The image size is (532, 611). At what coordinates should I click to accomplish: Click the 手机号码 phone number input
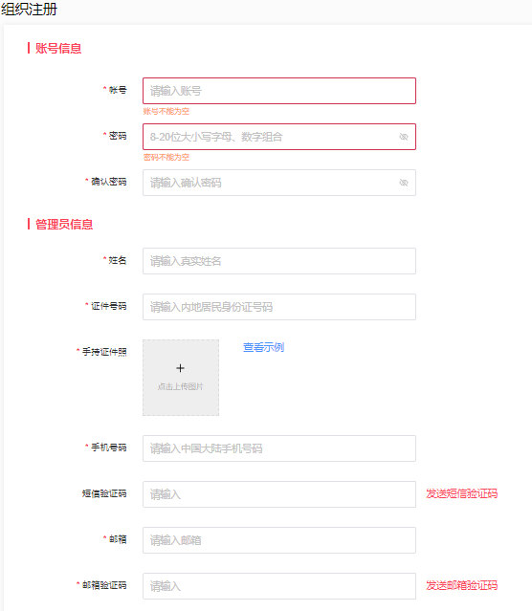point(279,448)
